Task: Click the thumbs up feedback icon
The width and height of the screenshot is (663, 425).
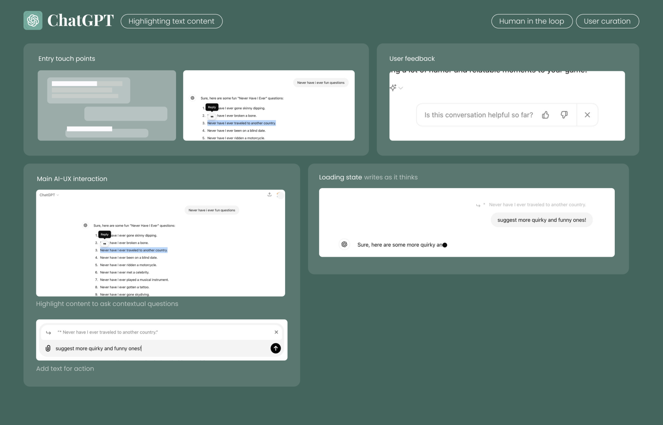Action: tap(545, 115)
